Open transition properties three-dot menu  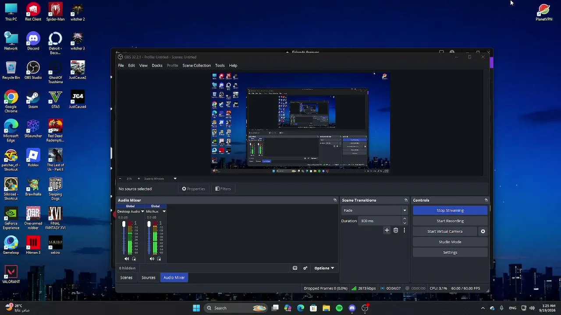click(x=404, y=230)
